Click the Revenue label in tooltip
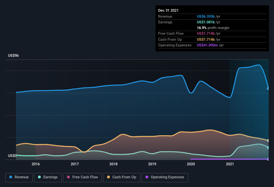 [165, 16]
